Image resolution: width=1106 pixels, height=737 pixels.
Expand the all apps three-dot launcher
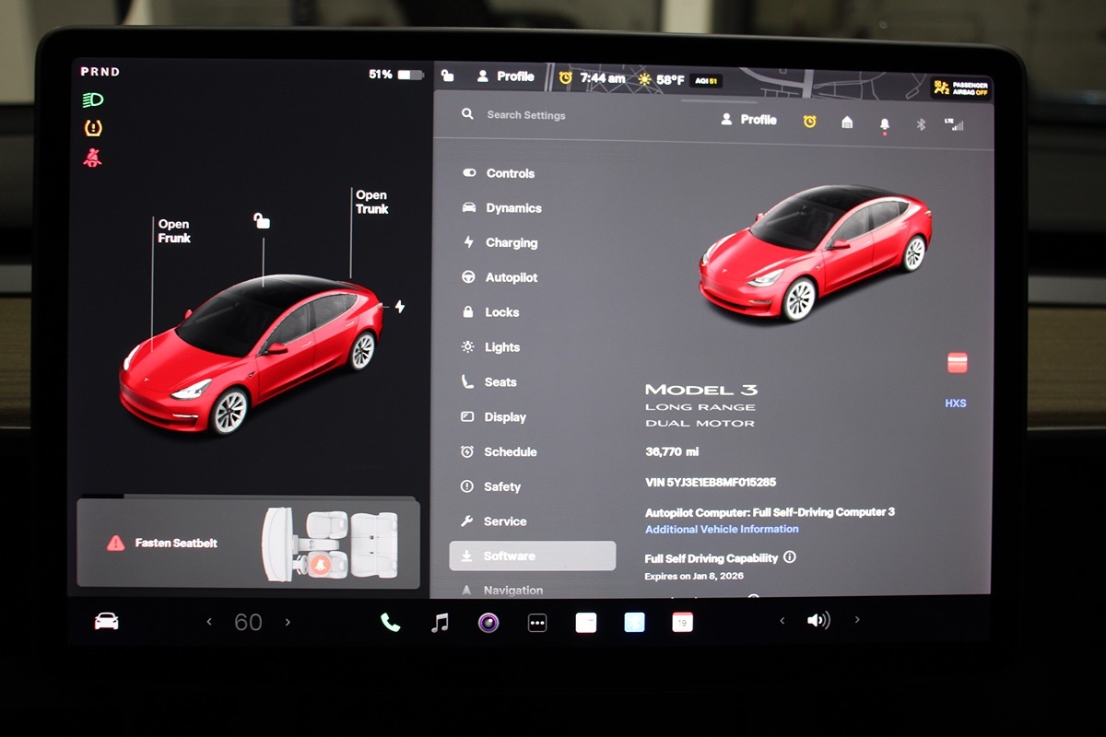point(537,624)
